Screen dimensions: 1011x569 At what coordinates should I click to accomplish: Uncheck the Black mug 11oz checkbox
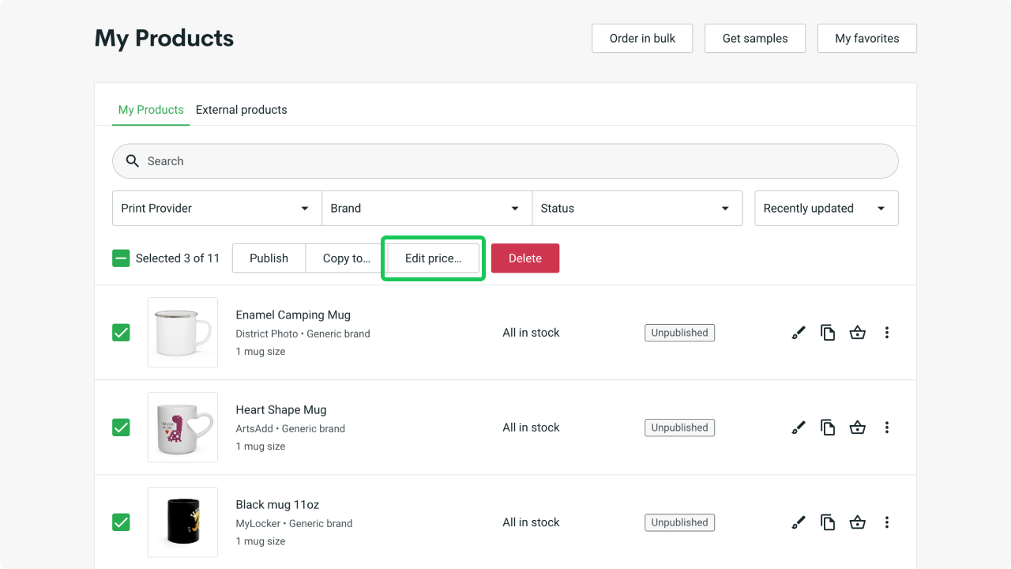(x=121, y=522)
